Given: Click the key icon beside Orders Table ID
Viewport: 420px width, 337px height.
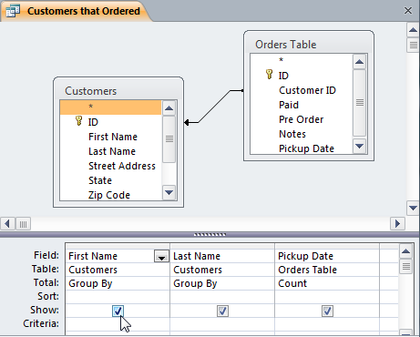Looking at the screenshot, I should tap(269, 74).
